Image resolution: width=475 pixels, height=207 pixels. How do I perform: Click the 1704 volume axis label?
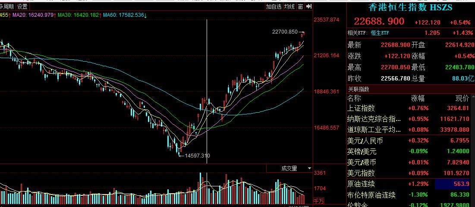[x=320, y=188]
